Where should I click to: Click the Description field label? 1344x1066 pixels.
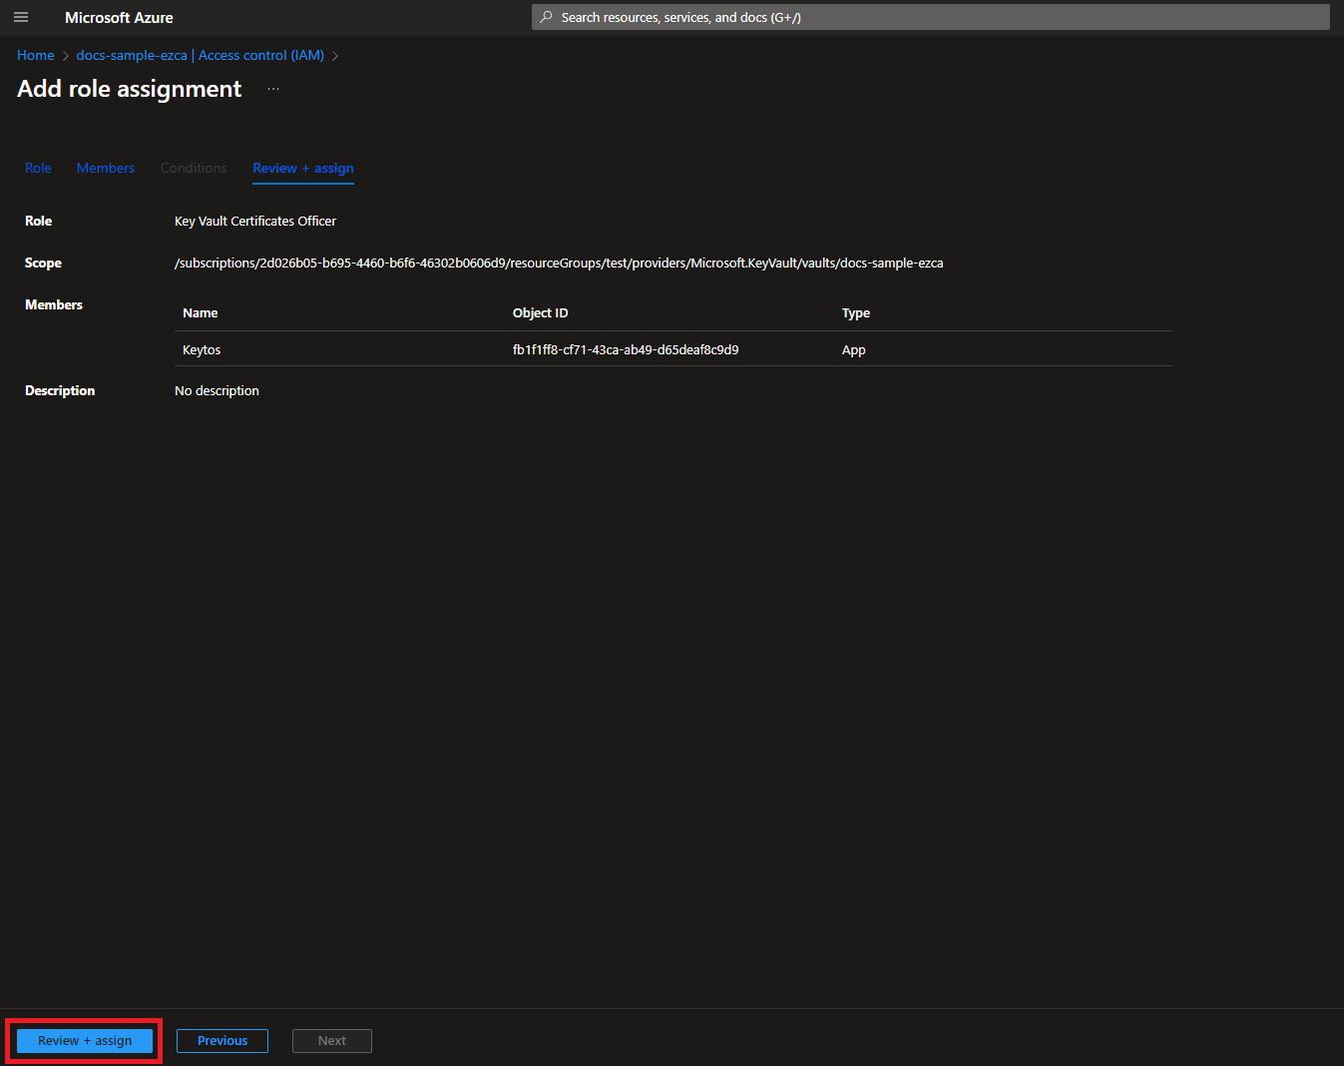60,390
